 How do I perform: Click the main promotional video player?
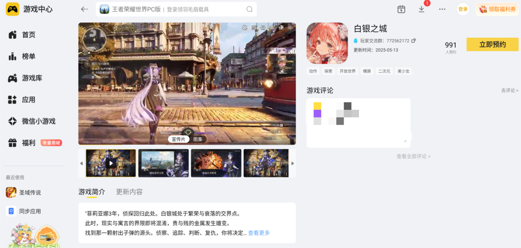click(x=187, y=83)
